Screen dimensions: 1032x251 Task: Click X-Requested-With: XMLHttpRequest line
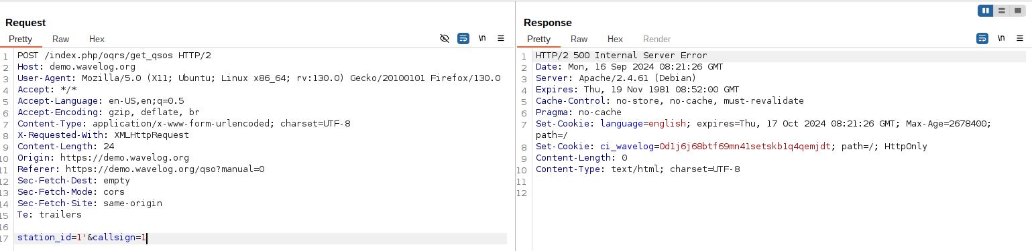103,135
